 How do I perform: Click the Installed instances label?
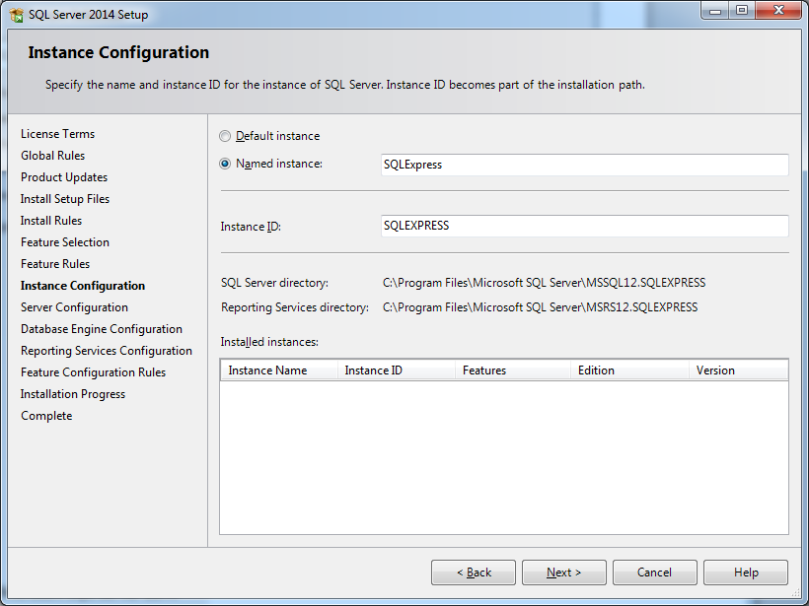click(x=269, y=342)
